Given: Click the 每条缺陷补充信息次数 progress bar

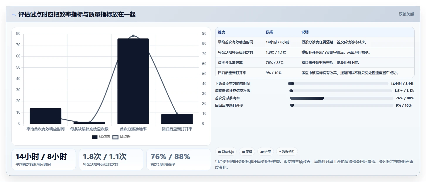Looking at the screenshot, I should point(340,91).
